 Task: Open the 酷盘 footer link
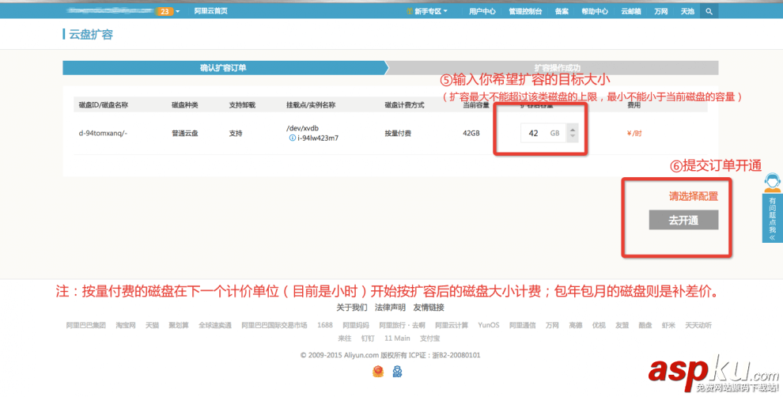tap(645, 325)
